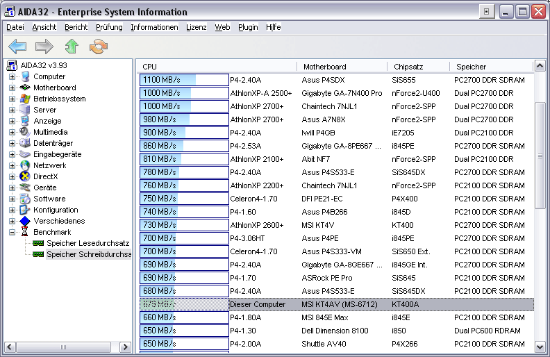Expand the Software tree node
550x357 pixels.
[12, 199]
